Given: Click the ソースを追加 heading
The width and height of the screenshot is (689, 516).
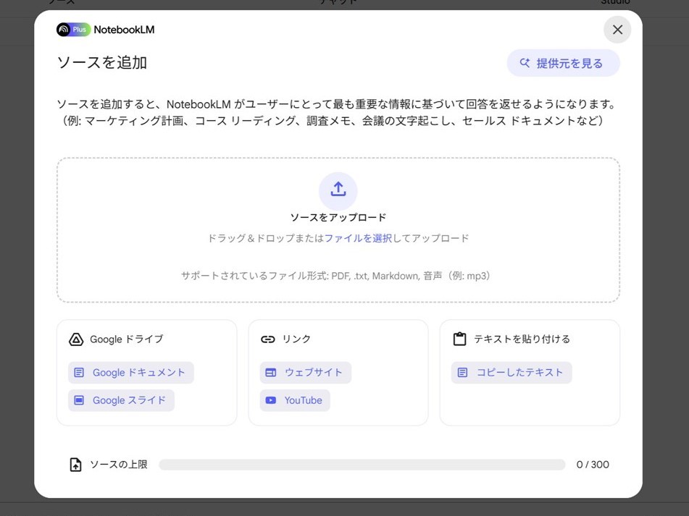Looking at the screenshot, I should pos(102,63).
